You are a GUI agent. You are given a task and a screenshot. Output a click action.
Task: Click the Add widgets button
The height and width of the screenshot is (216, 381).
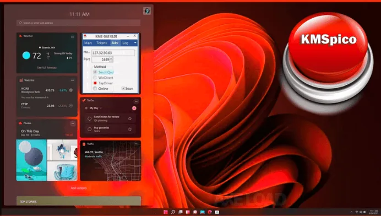click(79, 188)
